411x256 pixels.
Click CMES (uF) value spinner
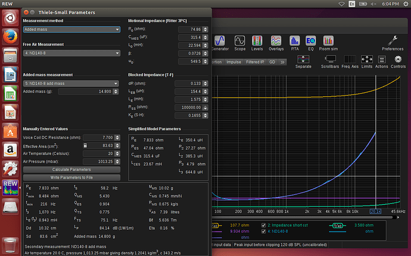coord(205,37)
